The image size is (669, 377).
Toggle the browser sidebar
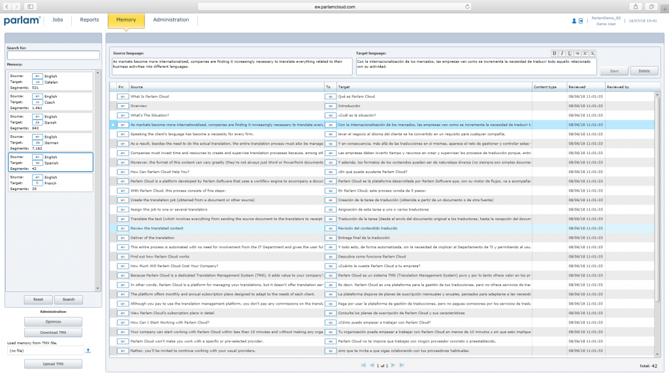tap(30, 7)
